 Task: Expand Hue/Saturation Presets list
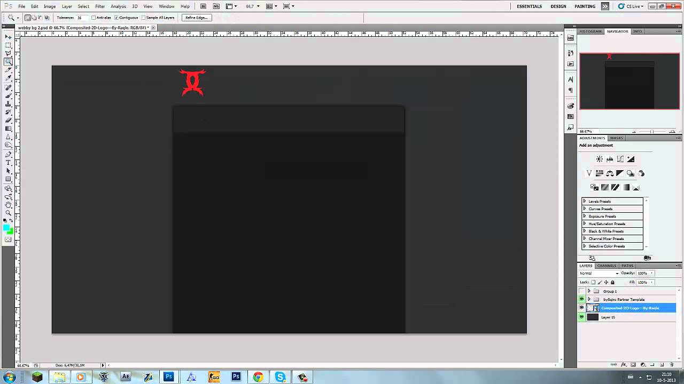point(584,223)
